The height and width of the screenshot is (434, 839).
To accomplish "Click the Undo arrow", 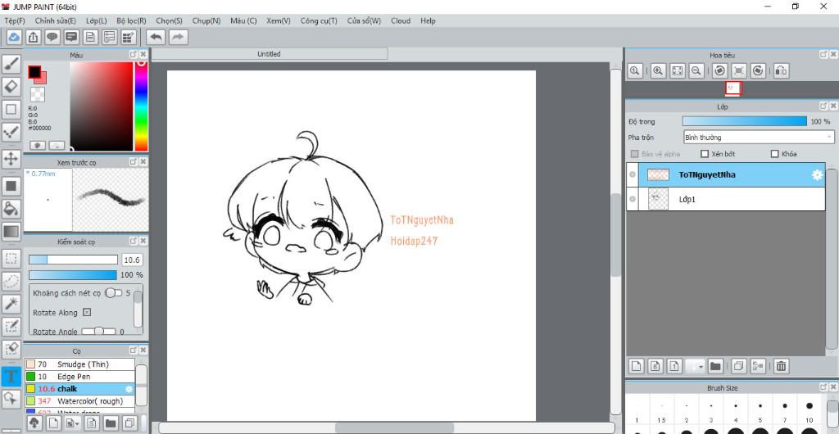I will [x=156, y=37].
